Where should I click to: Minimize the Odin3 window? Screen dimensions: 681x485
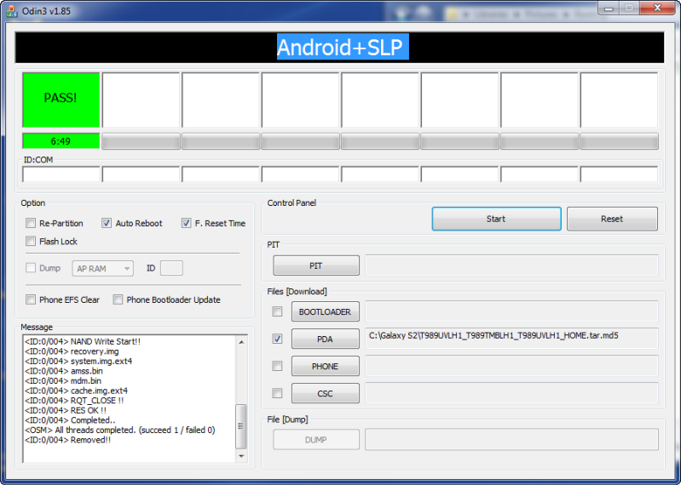[x=609, y=9]
